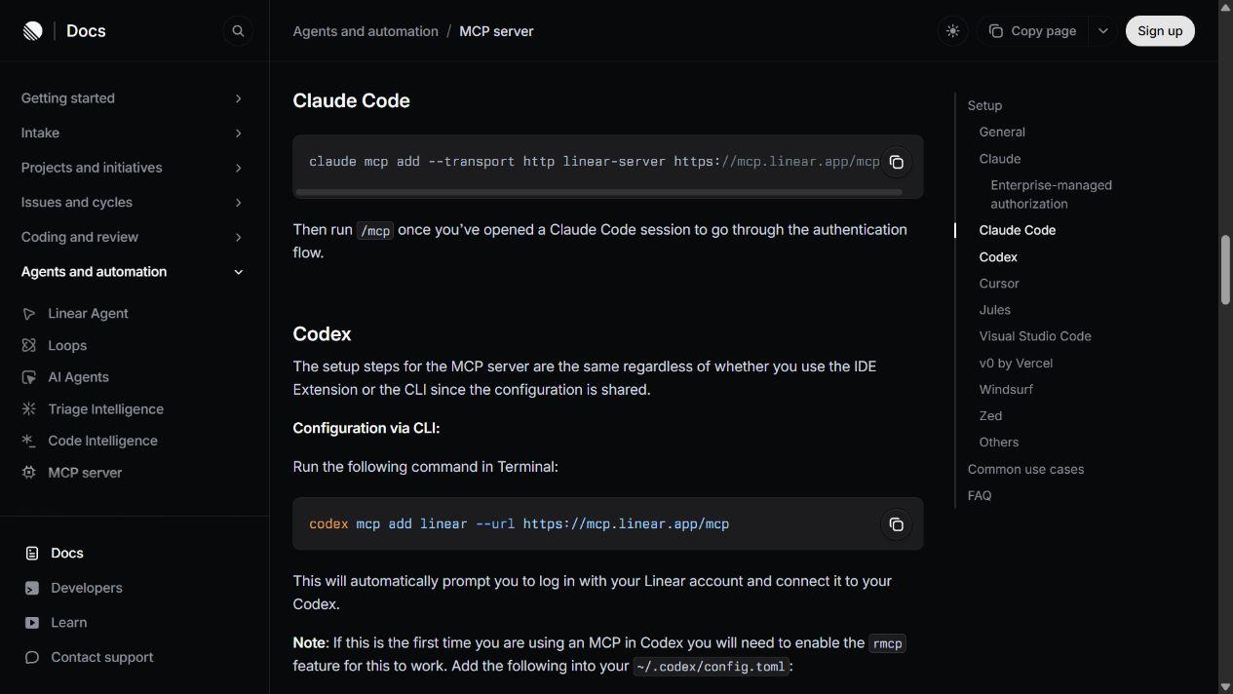Click the Triage Intelligence icon
The height and width of the screenshot is (694, 1233).
[x=29, y=409]
